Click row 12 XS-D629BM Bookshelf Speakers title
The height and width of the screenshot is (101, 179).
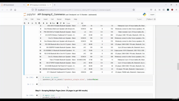[59, 50]
